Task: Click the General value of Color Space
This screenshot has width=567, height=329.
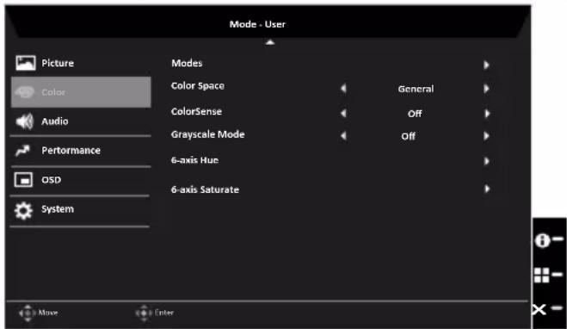Action: point(416,89)
